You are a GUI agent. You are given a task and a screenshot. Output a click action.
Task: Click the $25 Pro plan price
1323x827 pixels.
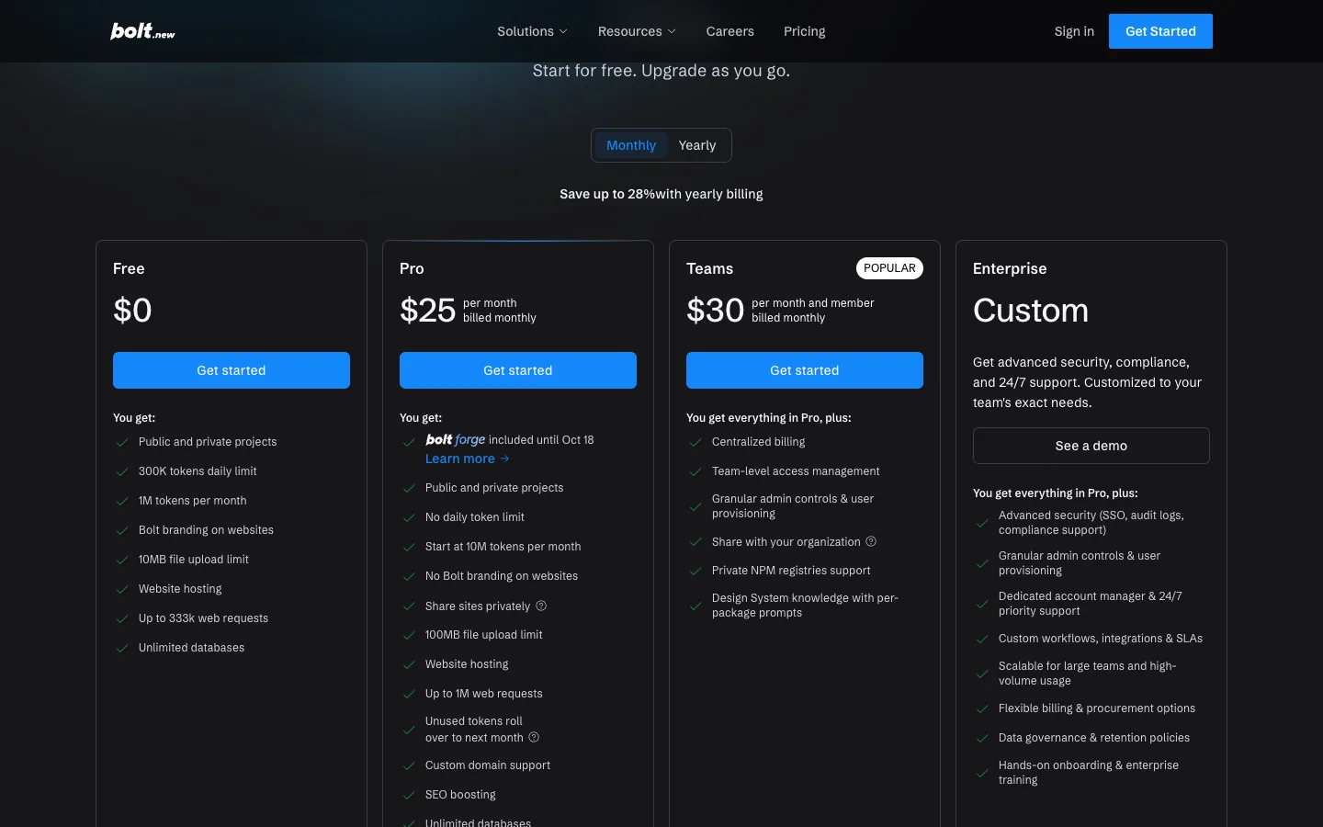428,311
